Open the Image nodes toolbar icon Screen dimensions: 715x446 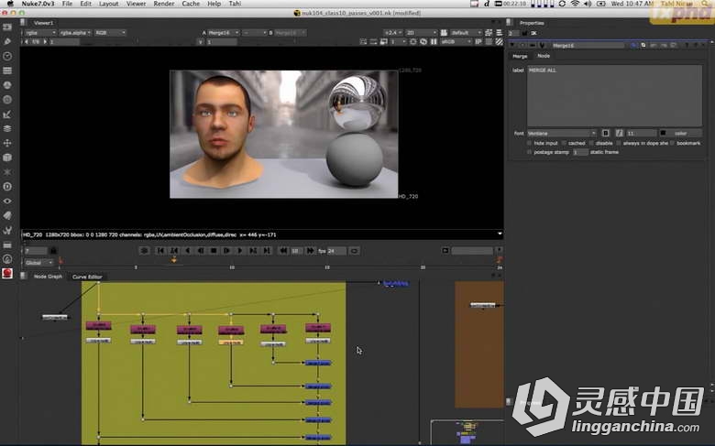[7, 27]
